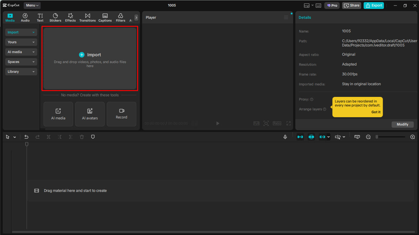Switch to the Media tab

tap(10, 17)
